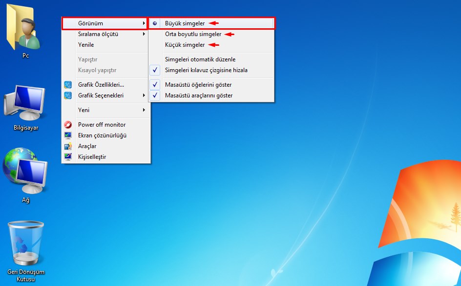Click the Ekran çözünürlüğü monitor icon

(x=68, y=135)
